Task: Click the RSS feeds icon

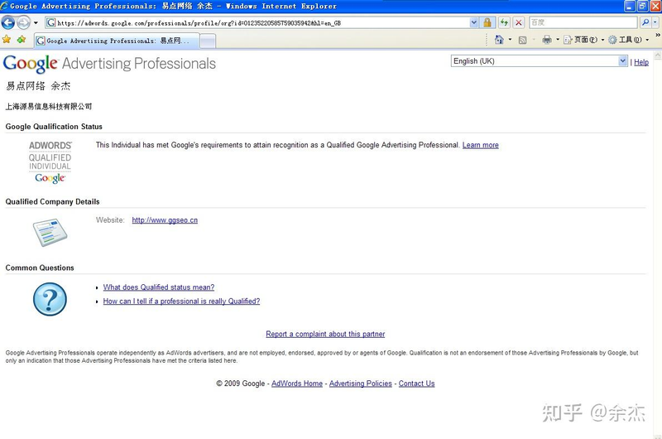Action: pos(522,40)
